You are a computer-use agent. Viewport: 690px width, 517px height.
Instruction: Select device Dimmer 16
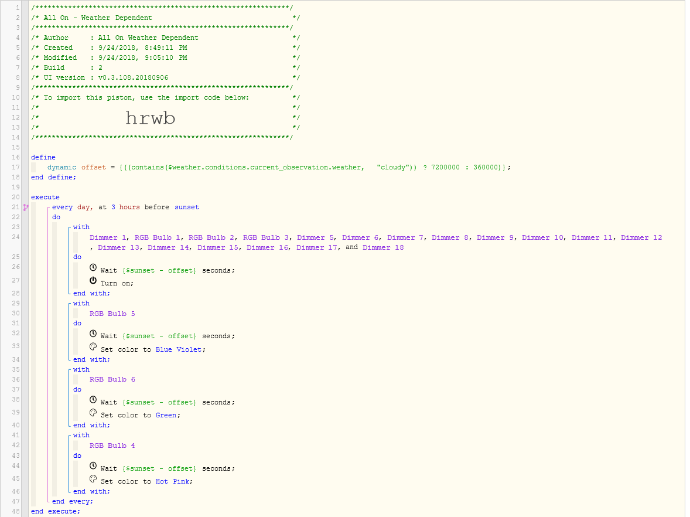tap(267, 247)
